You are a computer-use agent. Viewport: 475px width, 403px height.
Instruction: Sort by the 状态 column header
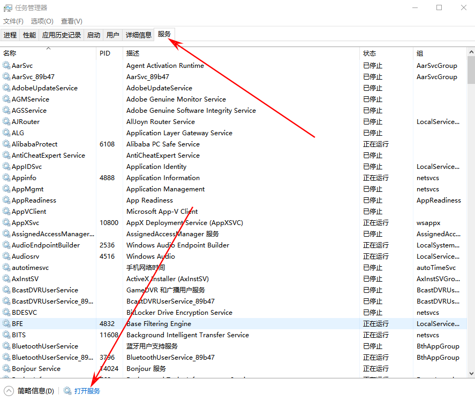[x=386, y=53]
